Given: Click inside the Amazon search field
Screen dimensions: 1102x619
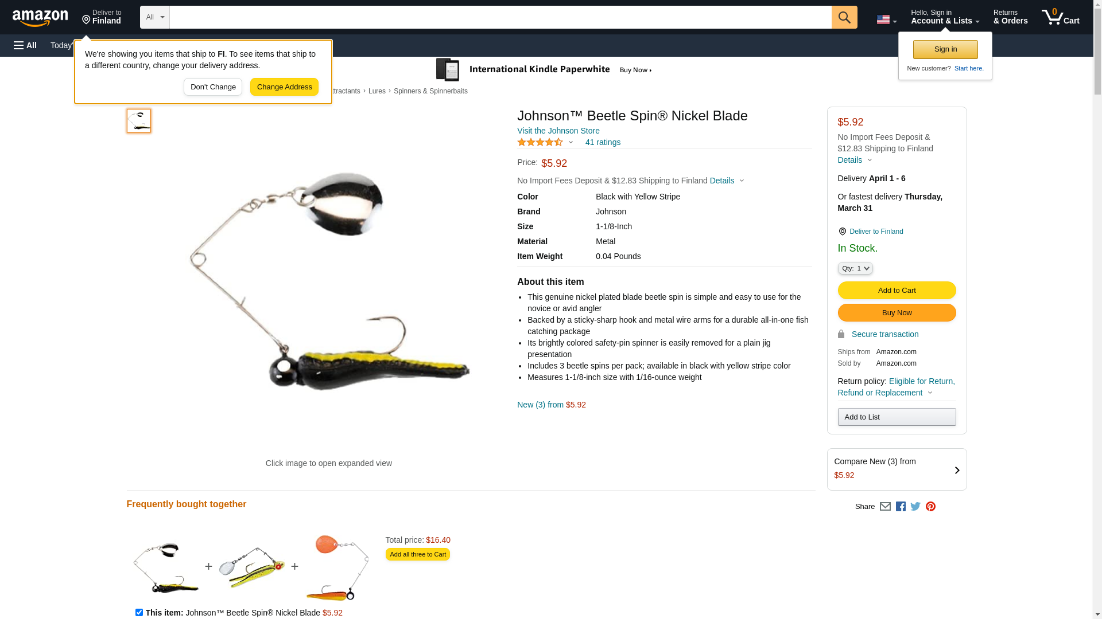Looking at the screenshot, I should [x=500, y=17].
